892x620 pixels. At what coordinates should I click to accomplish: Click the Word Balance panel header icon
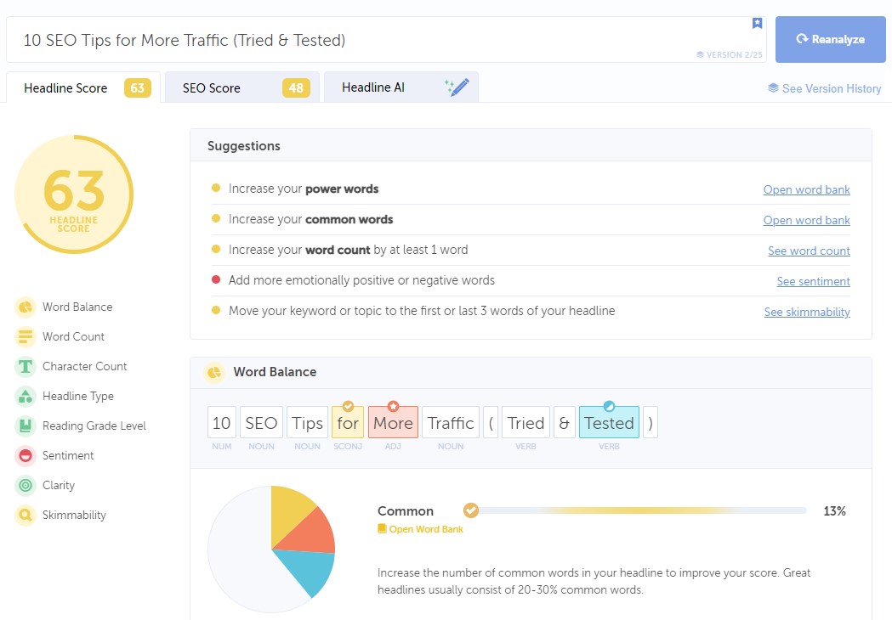(214, 372)
